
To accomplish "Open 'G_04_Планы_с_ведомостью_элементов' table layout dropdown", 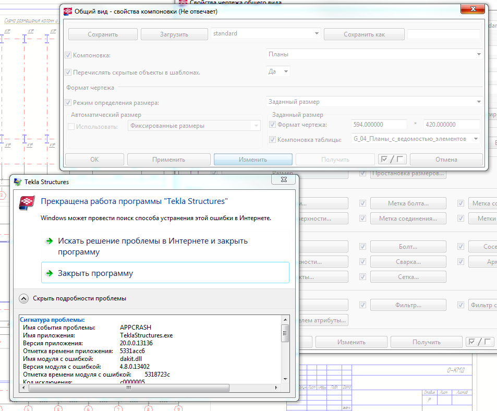I will coord(475,139).
